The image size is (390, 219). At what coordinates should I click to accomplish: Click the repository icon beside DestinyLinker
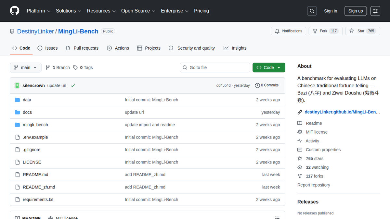coord(12,31)
